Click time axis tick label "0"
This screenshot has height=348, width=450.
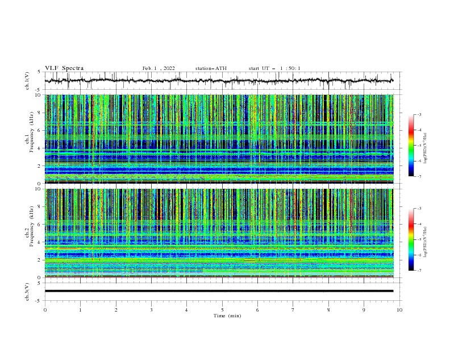point(45,310)
